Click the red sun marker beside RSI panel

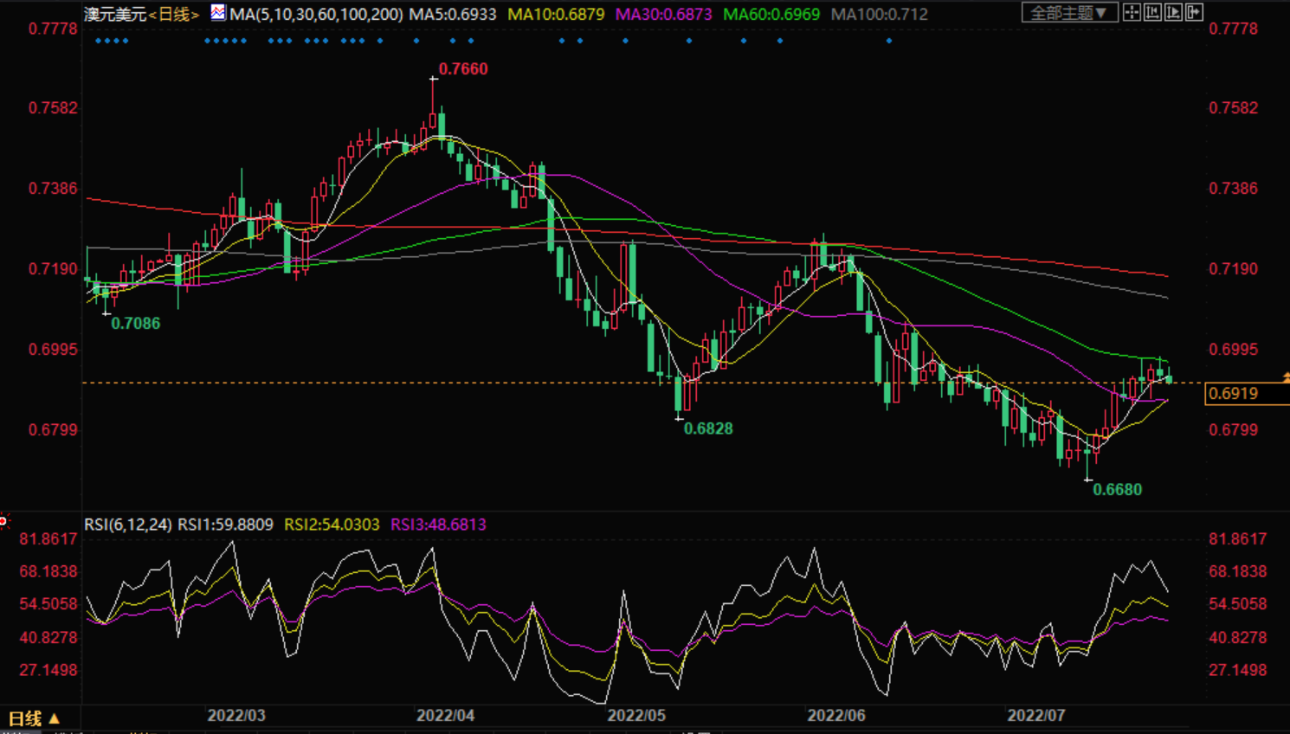[x=3, y=520]
